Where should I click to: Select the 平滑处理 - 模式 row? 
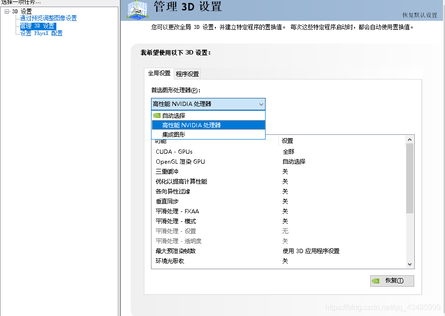click(279, 221)
